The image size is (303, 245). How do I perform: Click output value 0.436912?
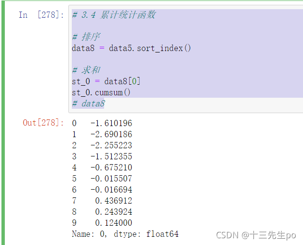114,201
